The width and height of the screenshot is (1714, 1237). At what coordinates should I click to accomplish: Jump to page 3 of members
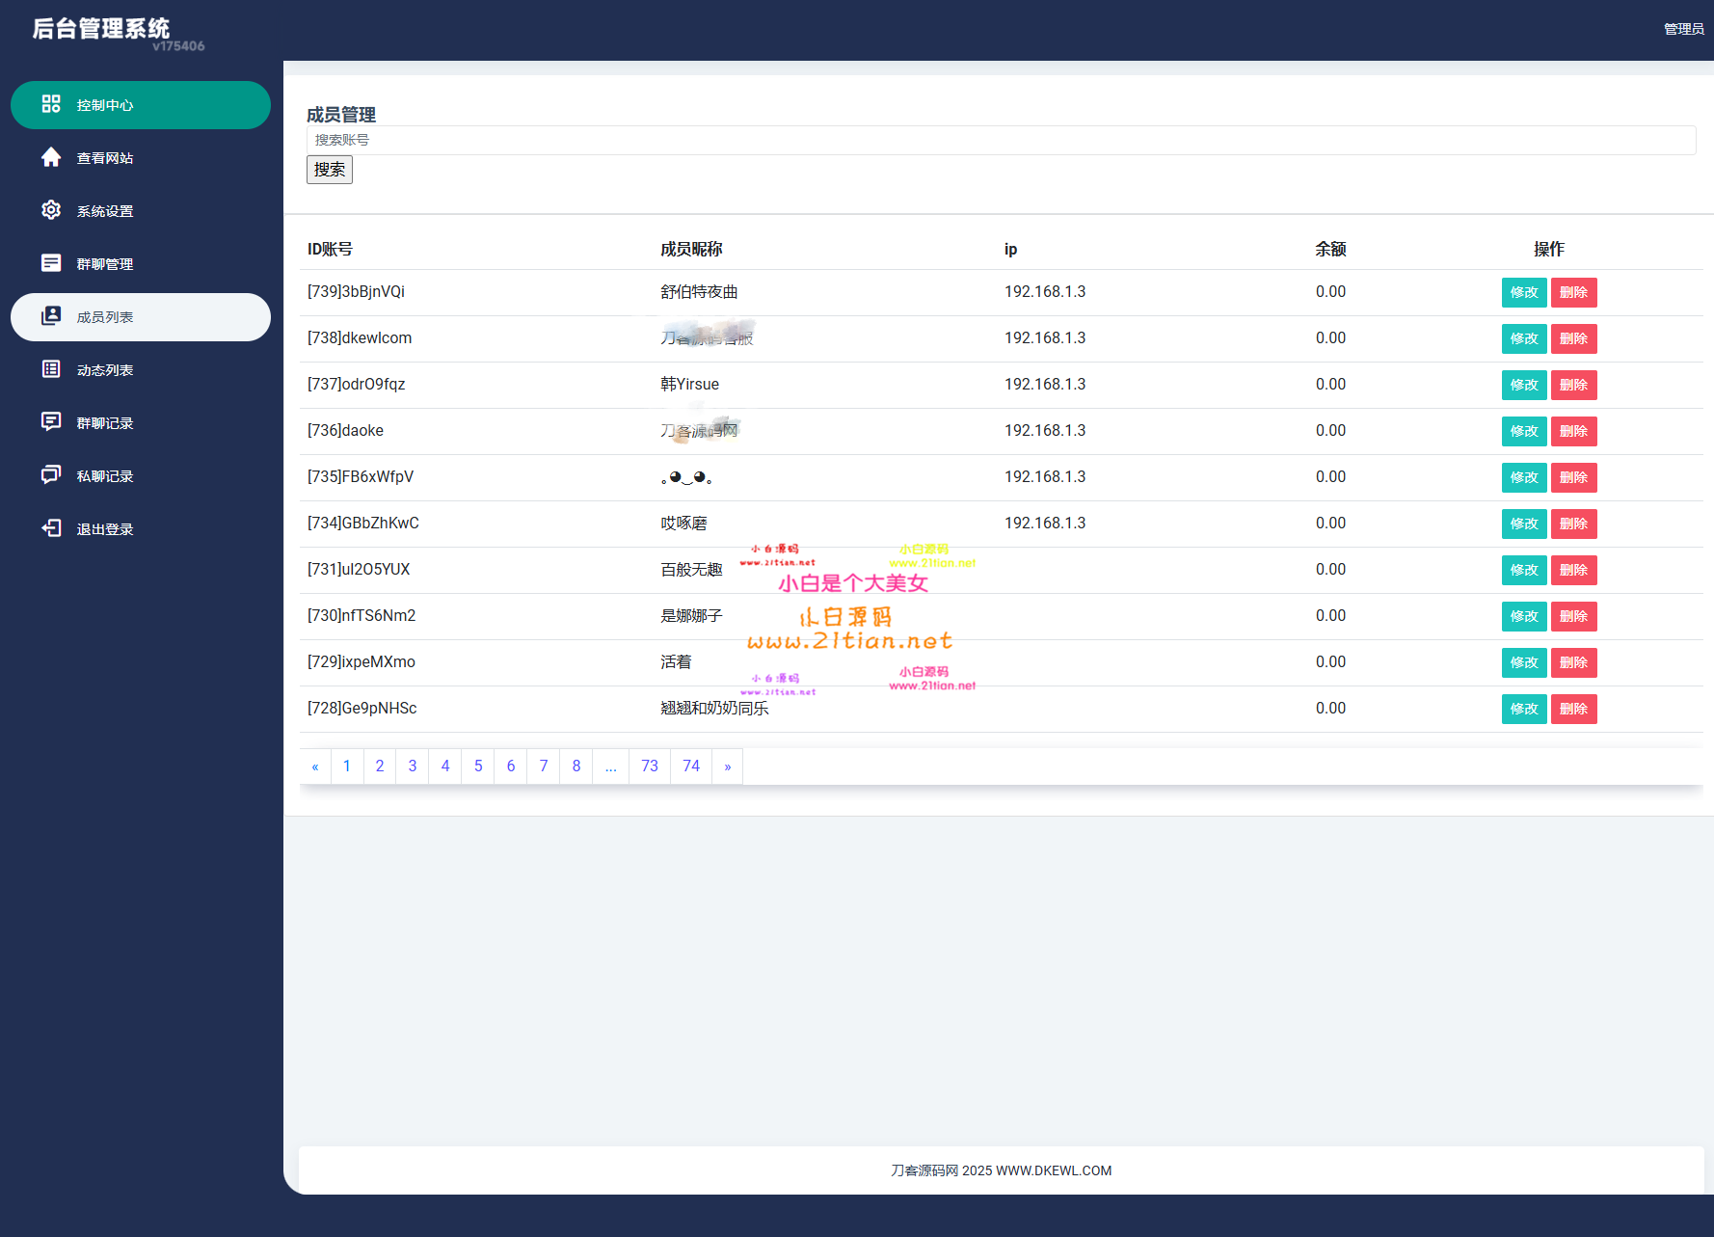click(412, 766)
